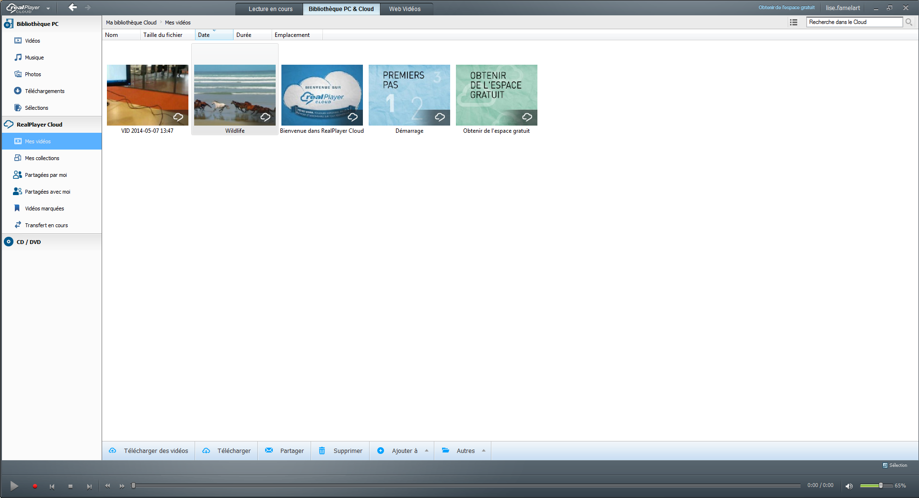Screen dimensions: 919x498
Task: Sort by the Date column
Action: [x=214, y=35]
